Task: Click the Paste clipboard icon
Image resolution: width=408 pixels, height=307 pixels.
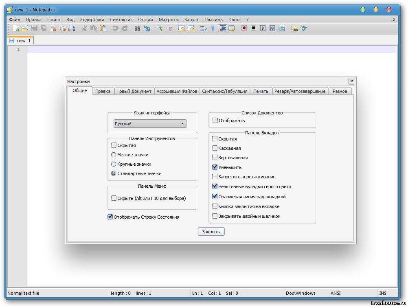Action: pyautogui.click(x=103, y=28)
